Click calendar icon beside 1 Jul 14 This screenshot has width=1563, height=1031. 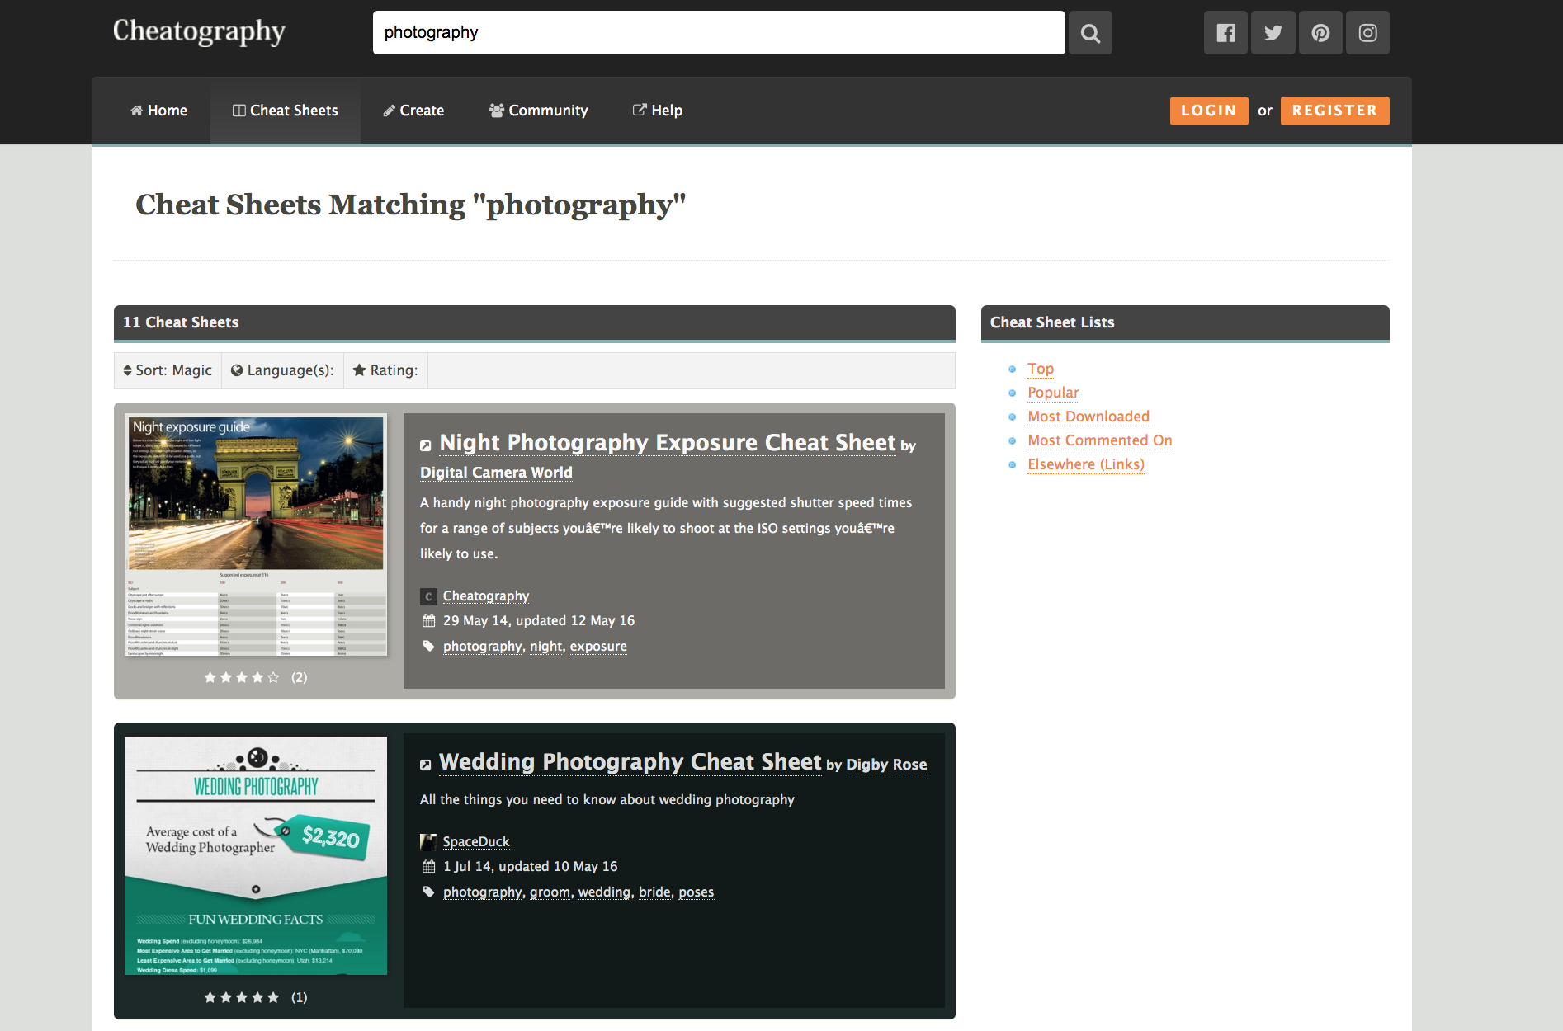[x=428, y=867]
